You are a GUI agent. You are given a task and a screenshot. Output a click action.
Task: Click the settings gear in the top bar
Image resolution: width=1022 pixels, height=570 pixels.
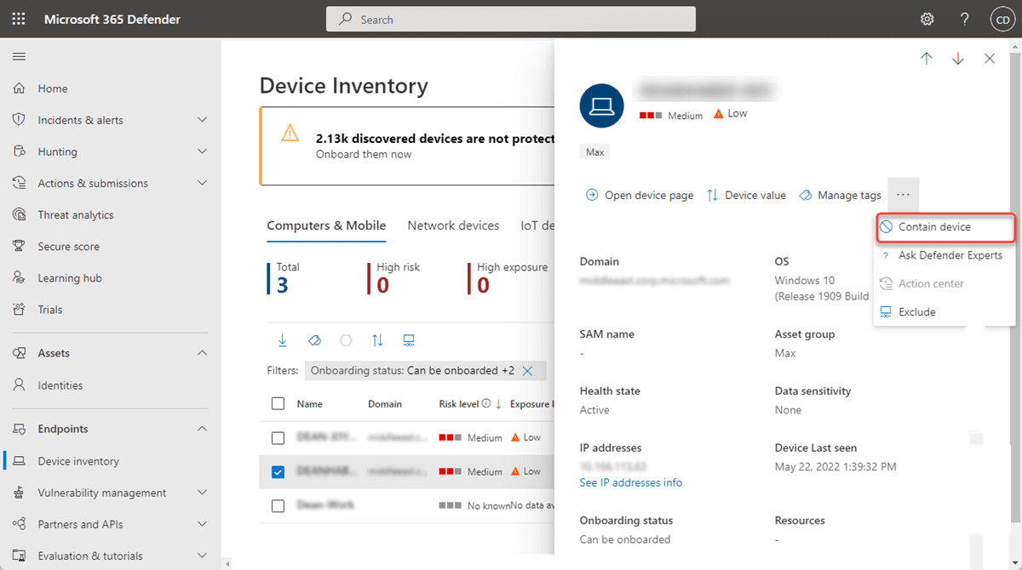tap(927, 18)
